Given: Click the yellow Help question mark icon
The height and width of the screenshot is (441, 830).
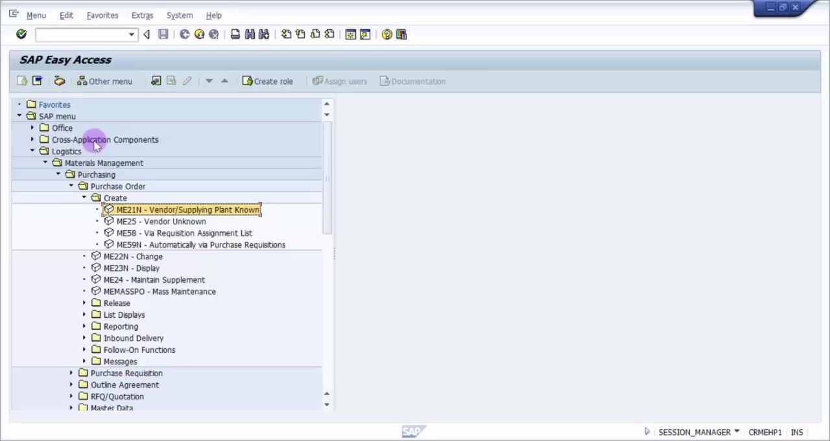Looking at the screenshot, I should pos(387,34).
